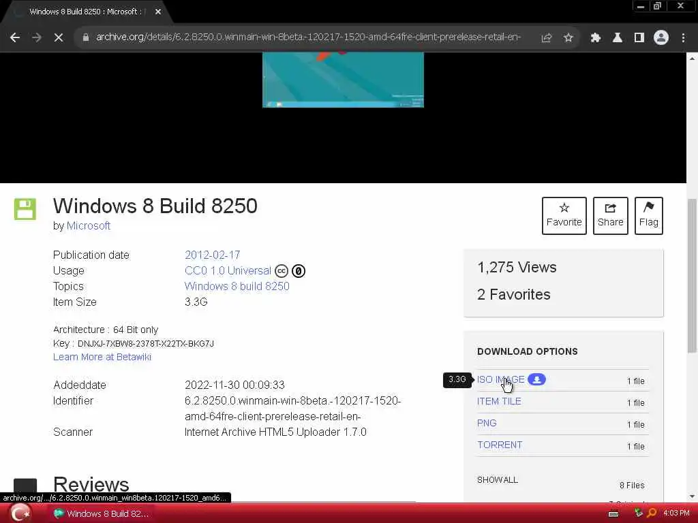698x523 pixels.
Task: Download the TORRENT file
Action: [x=500, y=445]
